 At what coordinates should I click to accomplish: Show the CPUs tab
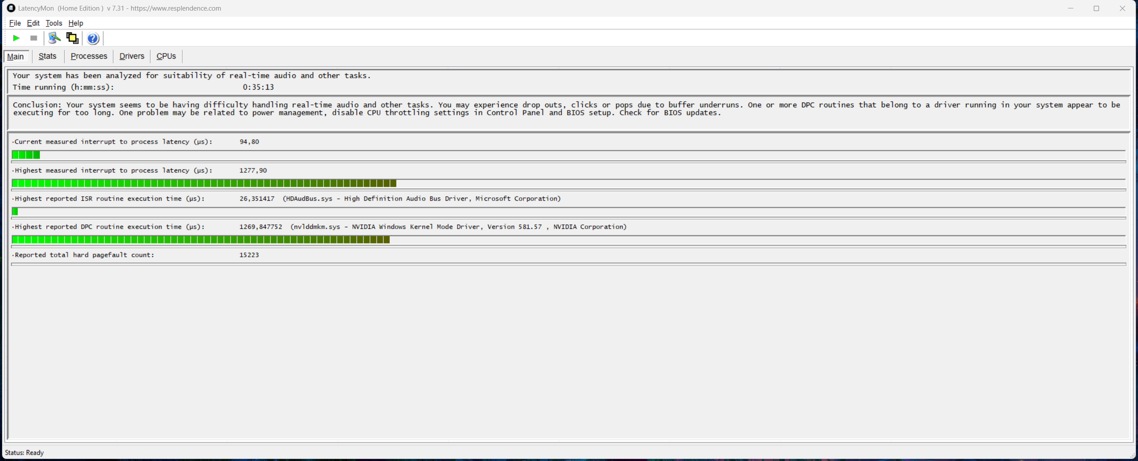pos(166,56)
